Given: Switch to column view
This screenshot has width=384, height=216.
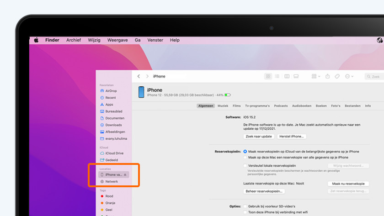Looking at the screenshot, I should point(287,76).
